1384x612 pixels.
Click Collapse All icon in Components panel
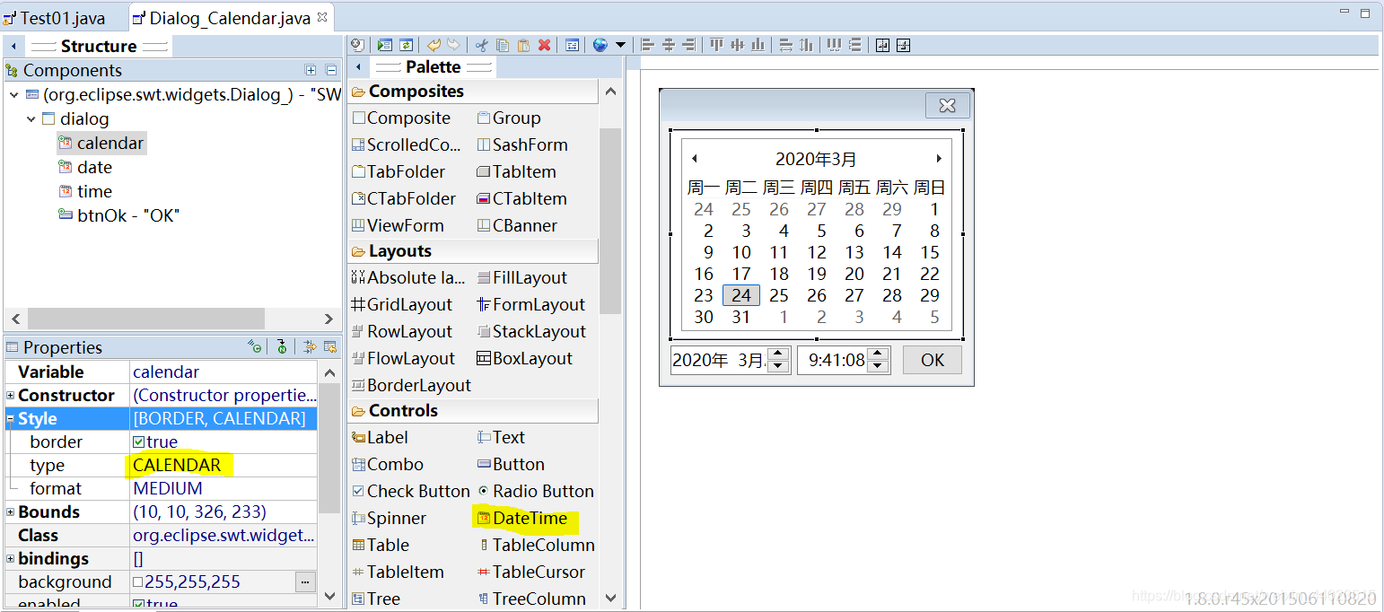(x=330, y=70)
